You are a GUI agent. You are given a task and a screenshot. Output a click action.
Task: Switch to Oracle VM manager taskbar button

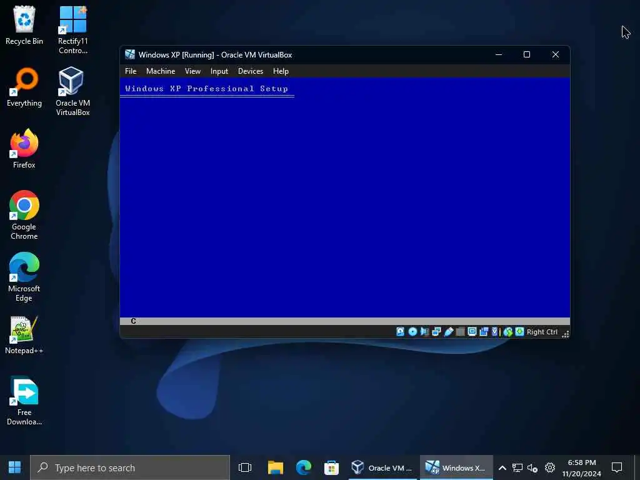(382, 467)
